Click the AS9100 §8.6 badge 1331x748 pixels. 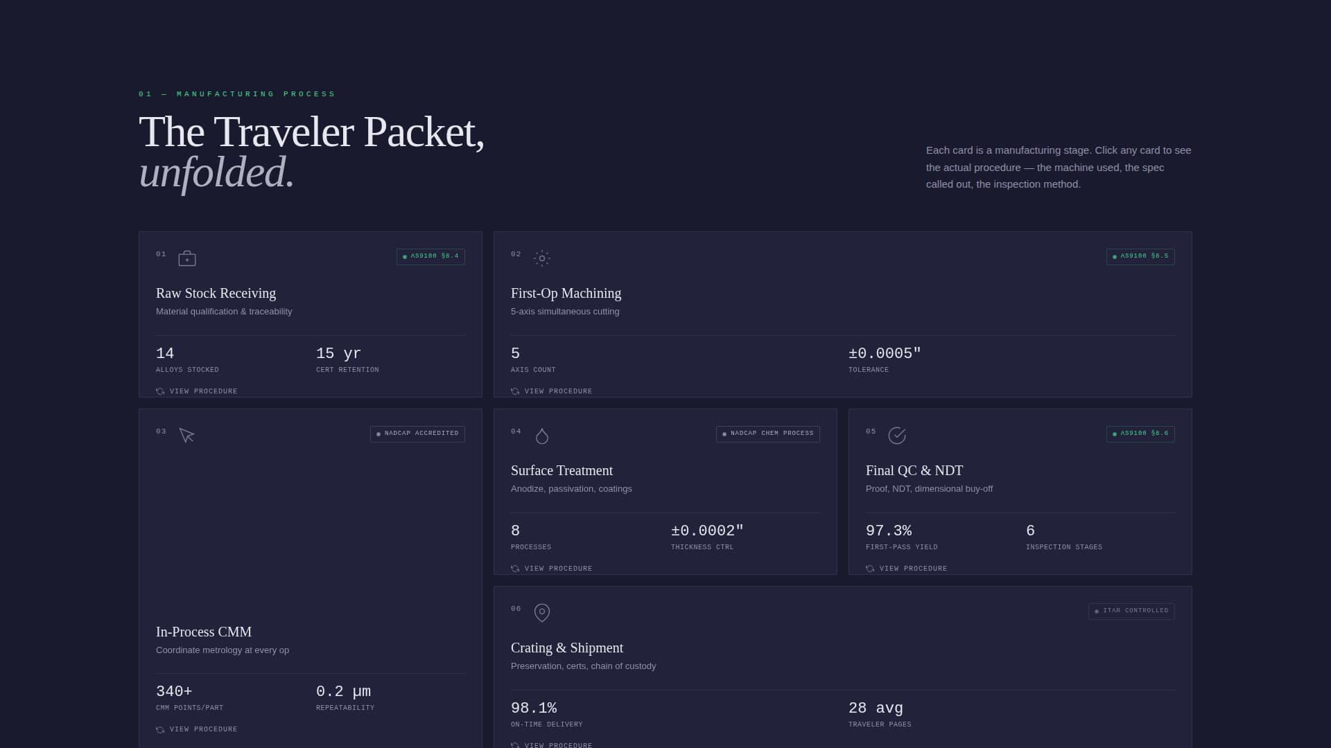click(1140, 434)
